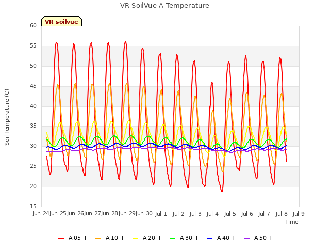Click the Jul 3 date tick label
This screenshot has width=330, height=248.
(x=195, y=214)
